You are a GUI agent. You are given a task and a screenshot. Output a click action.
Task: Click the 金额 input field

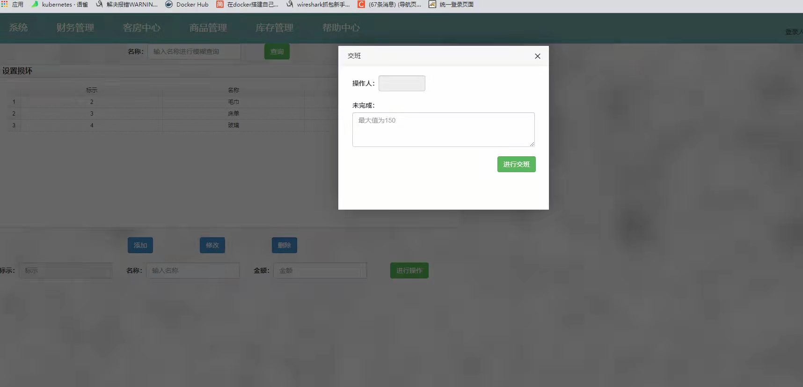pos(320,270)
